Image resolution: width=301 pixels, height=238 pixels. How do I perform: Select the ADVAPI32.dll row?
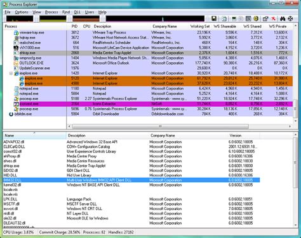(x=131, y=142)
